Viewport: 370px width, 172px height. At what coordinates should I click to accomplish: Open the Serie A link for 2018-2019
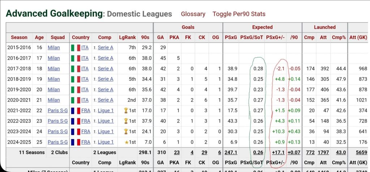tap(106, 79)
